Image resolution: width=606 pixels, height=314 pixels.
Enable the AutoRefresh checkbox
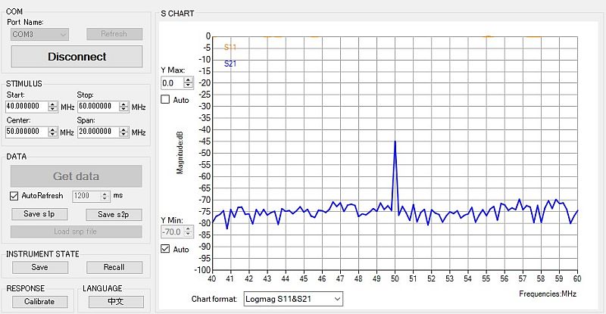(14, 196)
